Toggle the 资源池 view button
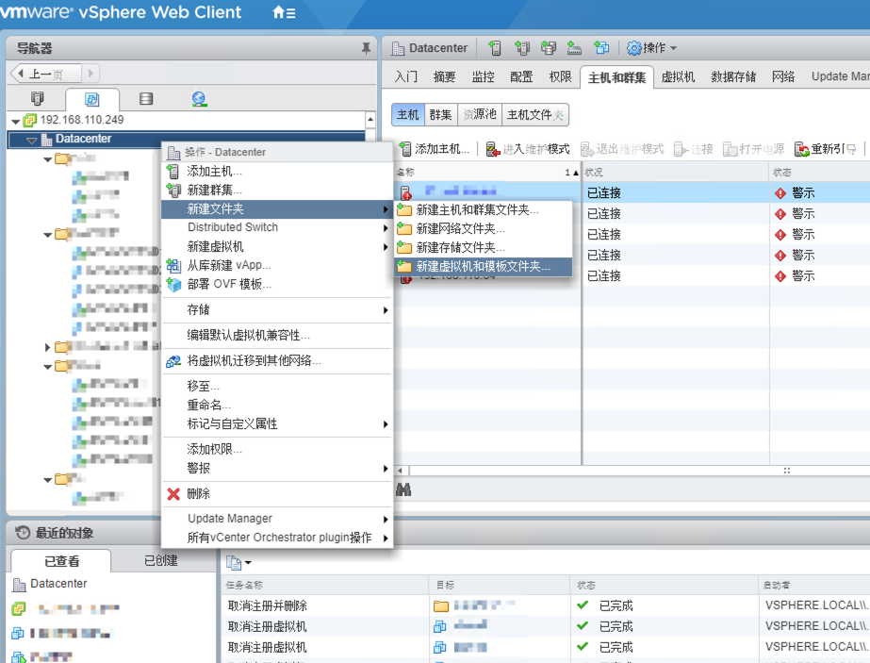Image resolution: width=870 pixels, height=663 pixels. pyautogui.click(x=478, y=114)
